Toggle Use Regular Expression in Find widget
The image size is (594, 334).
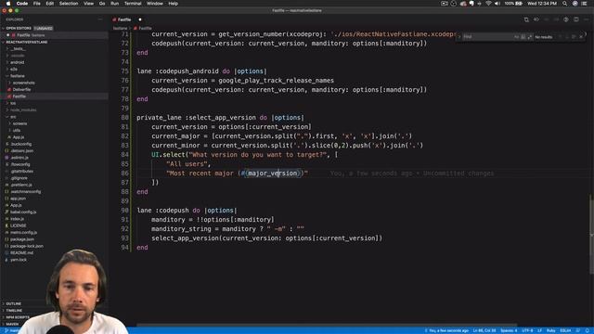pyautogui.click(x=530, y=37)
